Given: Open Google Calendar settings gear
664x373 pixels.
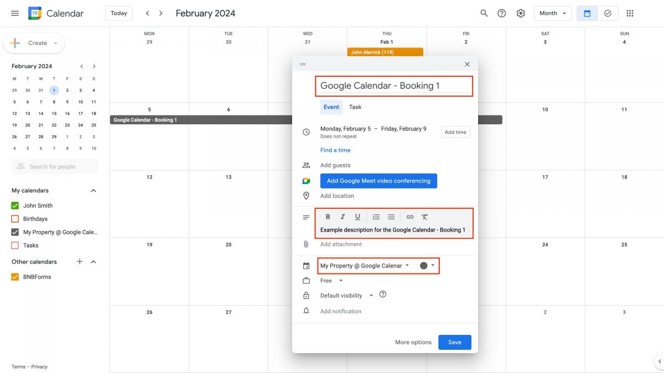Looking at the screenshot, I should pos(520,12).
